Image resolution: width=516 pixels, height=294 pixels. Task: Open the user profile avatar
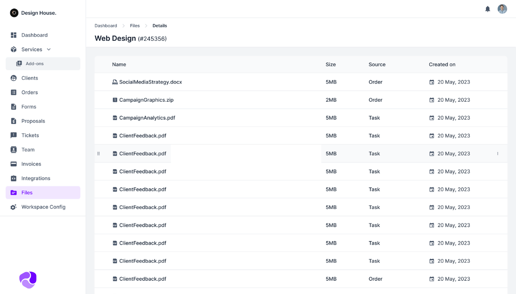pyautogui.click(x=502, y=9)
